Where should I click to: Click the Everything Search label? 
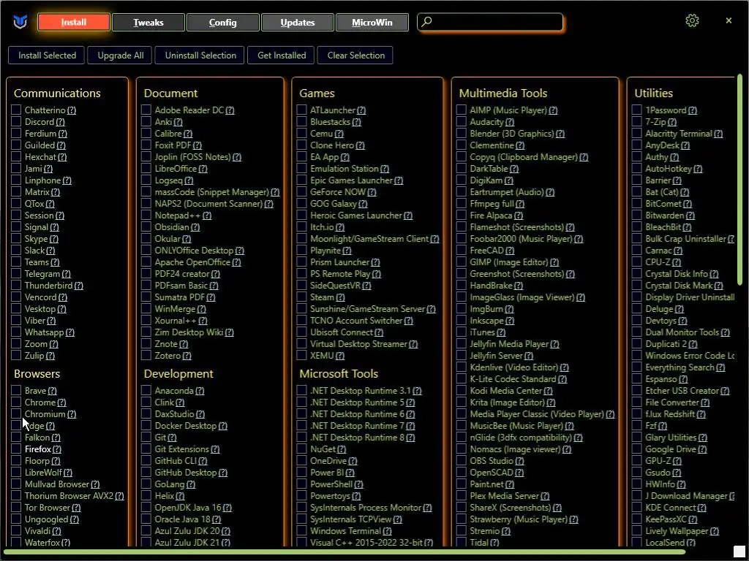(680, 367)
